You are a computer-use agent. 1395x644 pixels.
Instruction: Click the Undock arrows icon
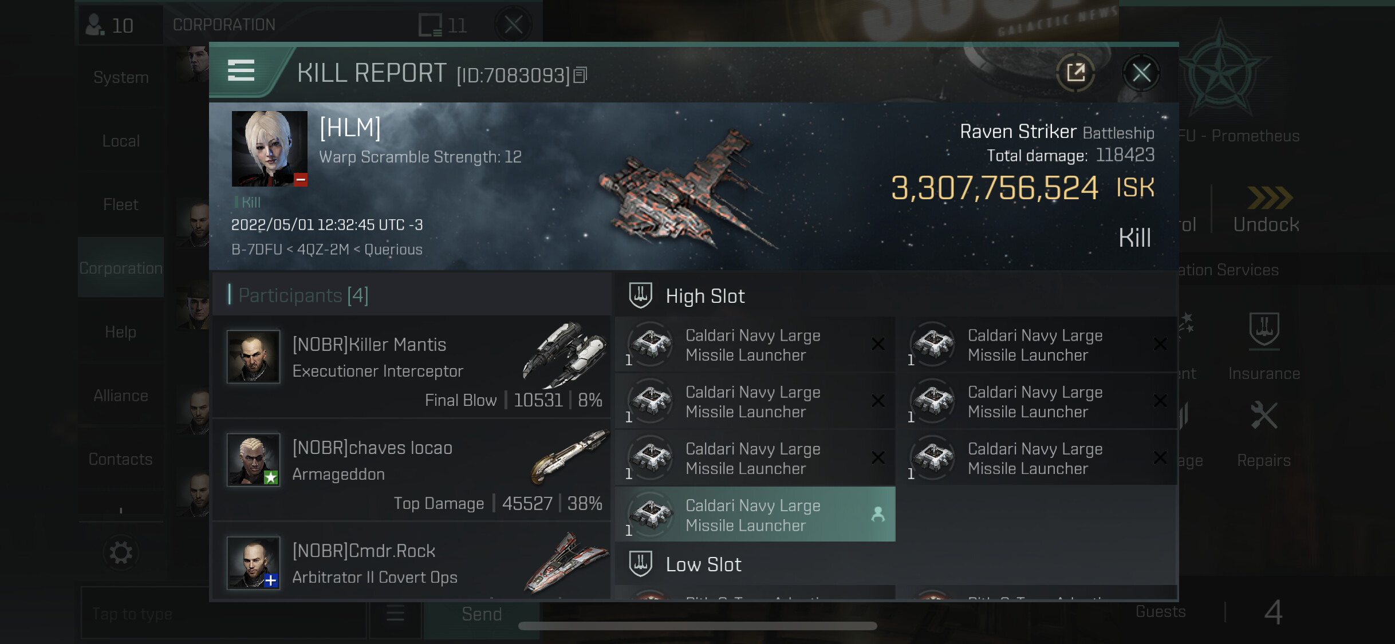coord(1269,198)
